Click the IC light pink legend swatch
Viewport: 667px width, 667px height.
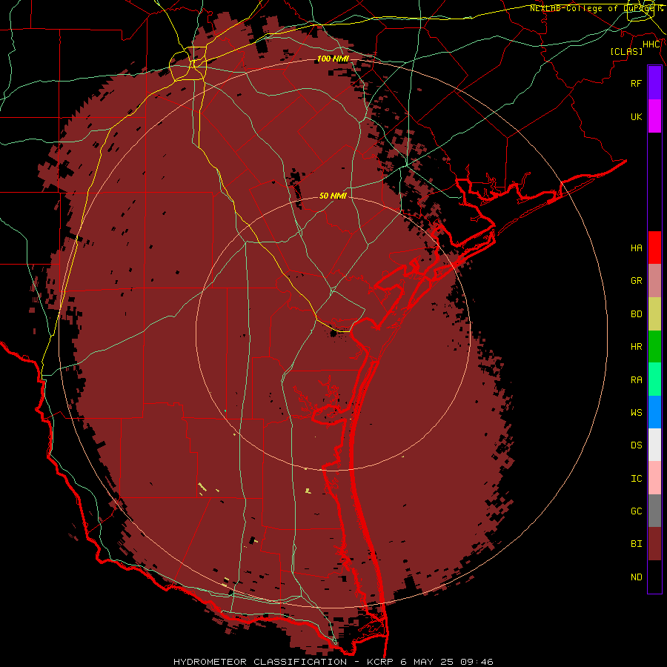point(654,478)
